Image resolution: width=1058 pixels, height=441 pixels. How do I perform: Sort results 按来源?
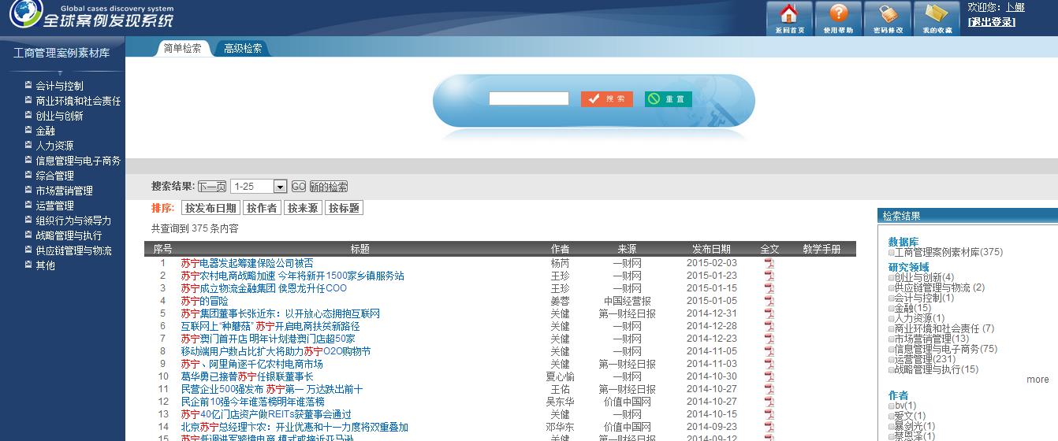click(x=303, y=208)
